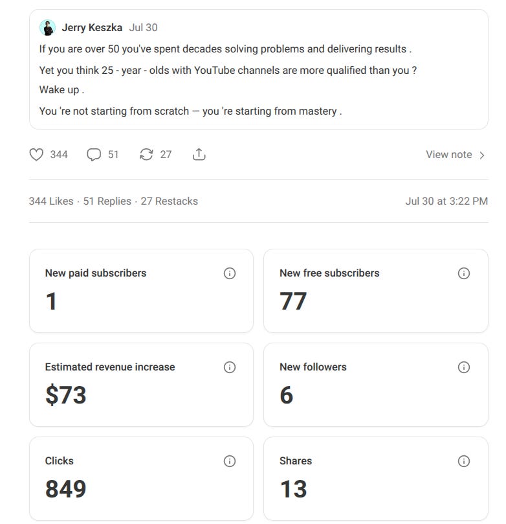Like the note with the heart icon
The height and width of the screenshot is (524, 506).
click(x=37, y=155)
